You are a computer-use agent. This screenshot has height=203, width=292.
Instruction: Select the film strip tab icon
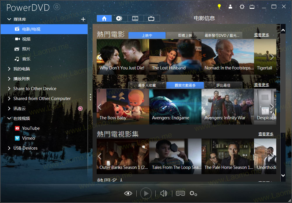[x=135, y=18]
